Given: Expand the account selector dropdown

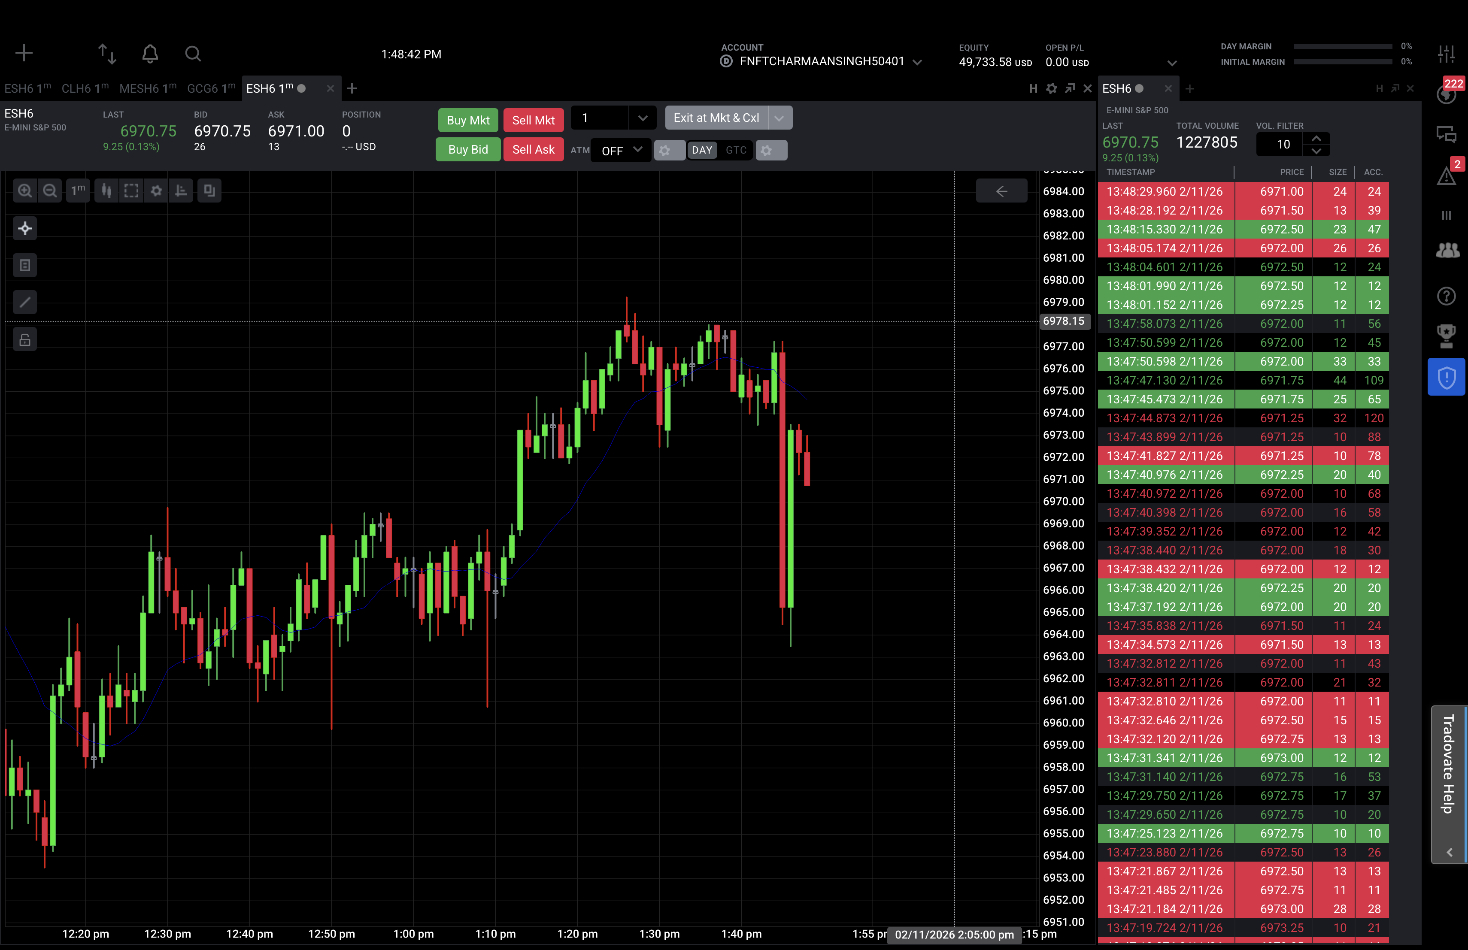Looking at the screenshot, I should (916, 62).
